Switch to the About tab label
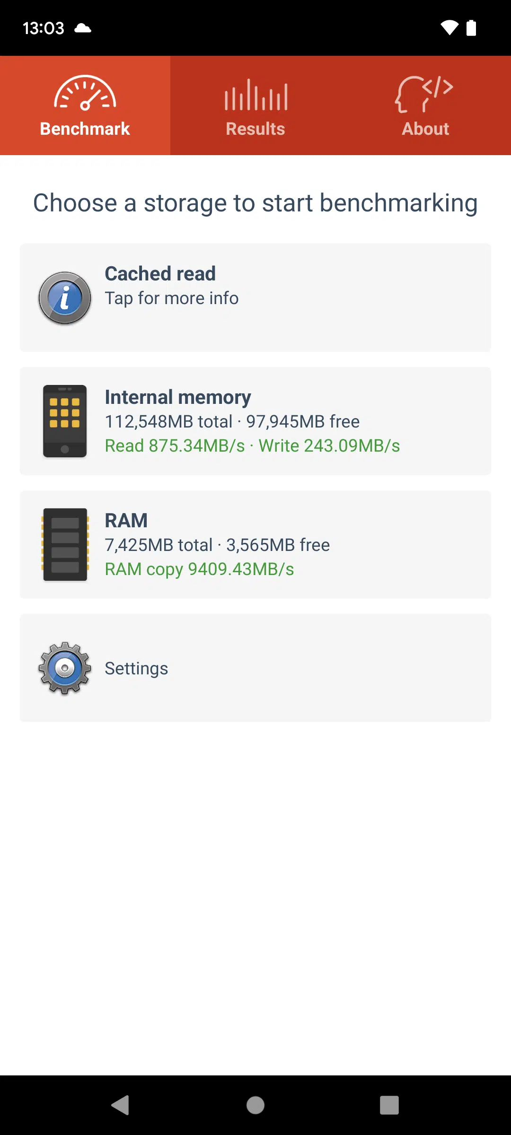 coord(425,129)
